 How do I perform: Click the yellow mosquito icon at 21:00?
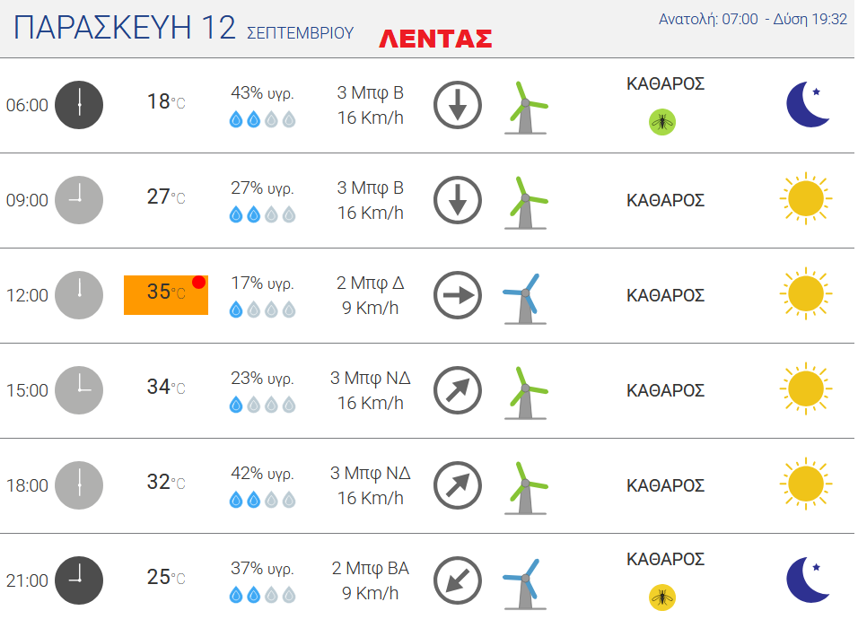click(x=662, y=597)
